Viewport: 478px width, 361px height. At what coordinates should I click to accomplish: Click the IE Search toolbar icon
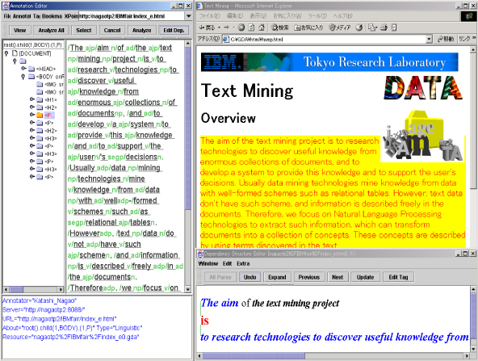coord(275,27)
